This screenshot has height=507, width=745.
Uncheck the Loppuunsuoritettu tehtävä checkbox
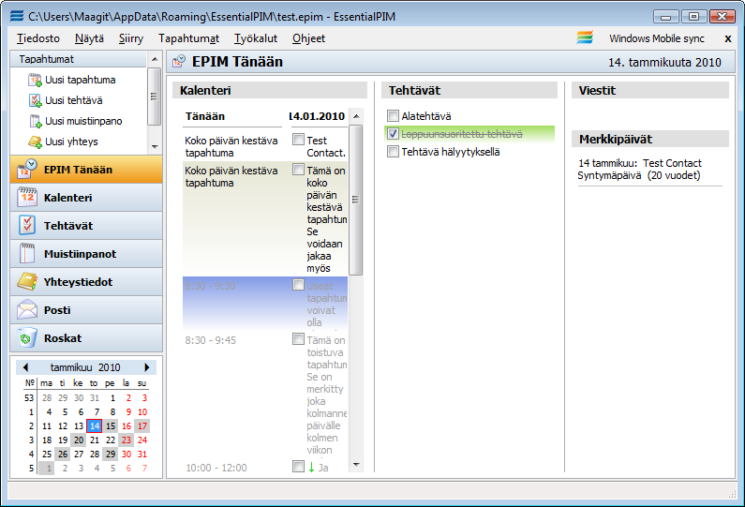click(393, 133)
